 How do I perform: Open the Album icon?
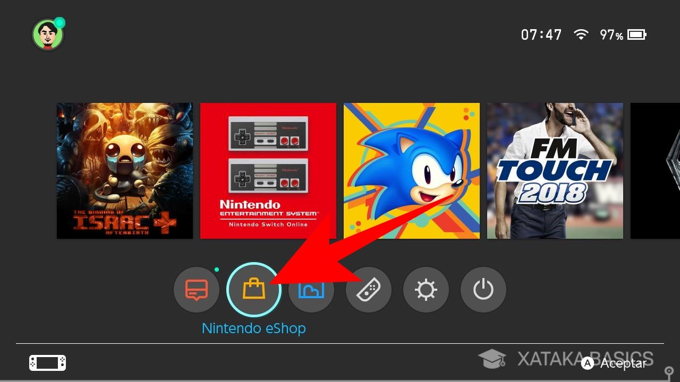click(311, 290)
